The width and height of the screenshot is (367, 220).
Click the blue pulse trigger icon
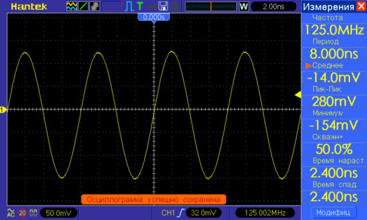[130, 7]
